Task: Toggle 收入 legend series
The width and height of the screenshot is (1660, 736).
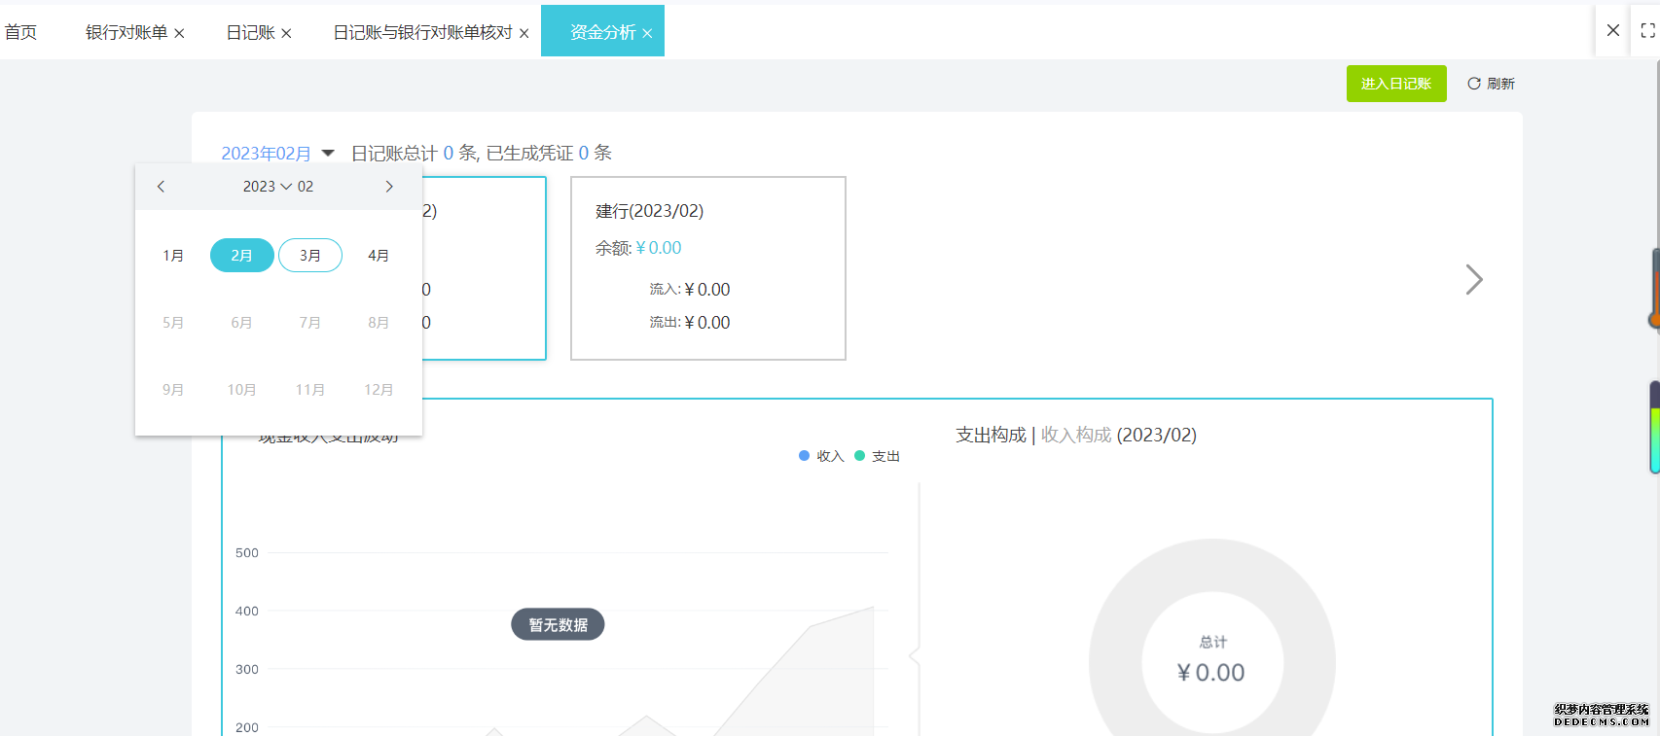Action: 821,456
